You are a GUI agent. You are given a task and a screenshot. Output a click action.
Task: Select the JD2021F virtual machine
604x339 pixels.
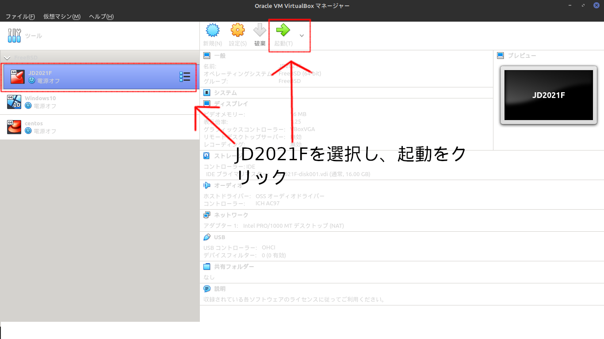88,77
